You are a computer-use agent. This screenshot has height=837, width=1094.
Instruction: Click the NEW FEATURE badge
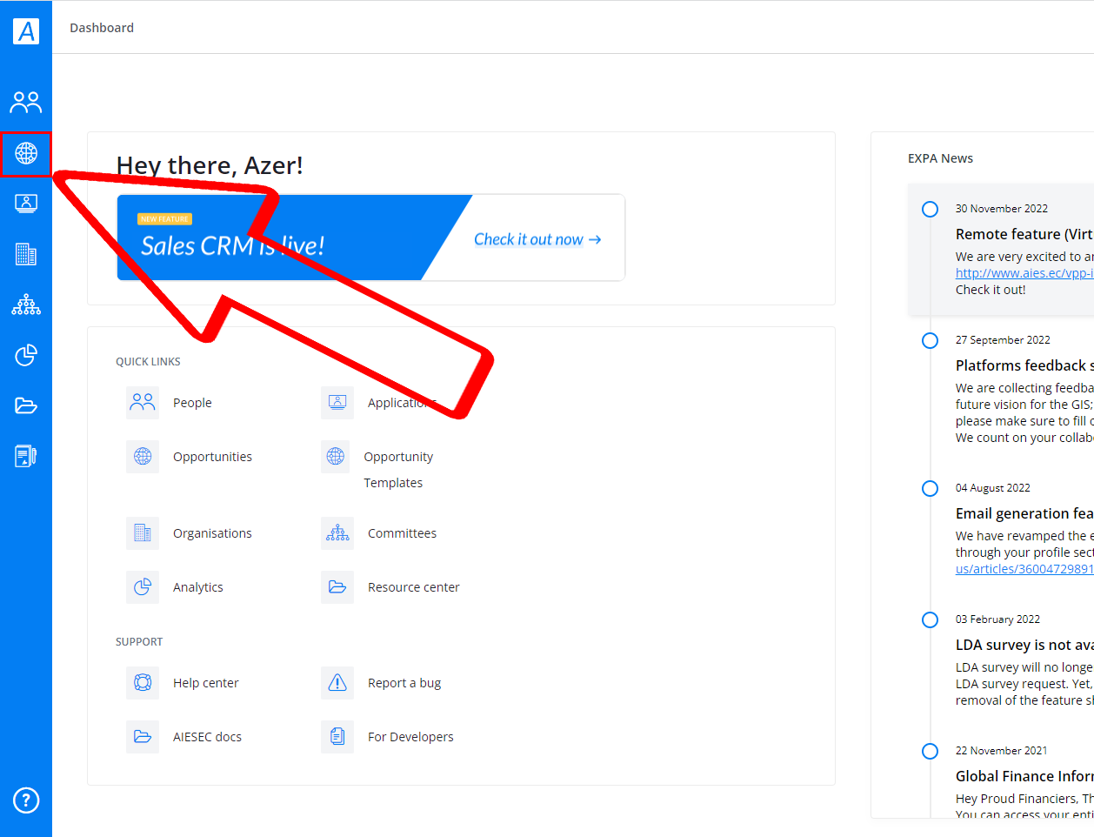click(x=164, y=219)
